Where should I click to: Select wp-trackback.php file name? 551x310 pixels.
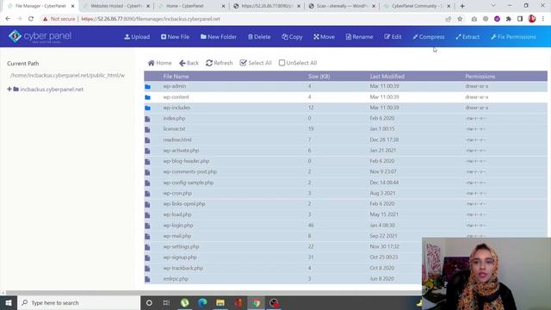183,268
